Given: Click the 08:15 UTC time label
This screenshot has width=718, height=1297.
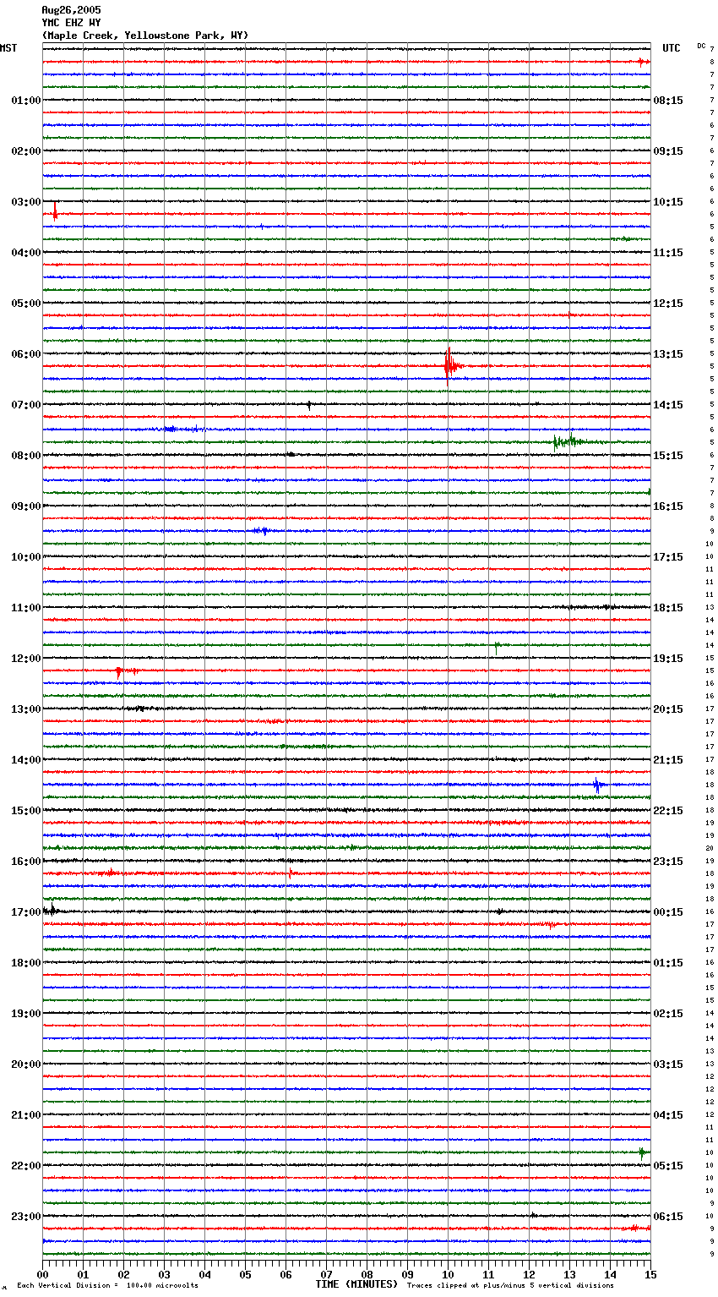Looking at the screenshot, I should [x=668, y=101].
